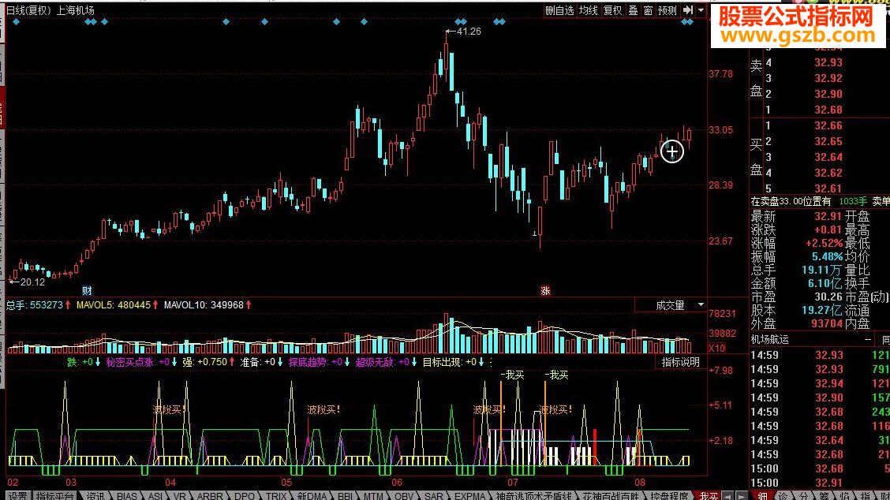Open the dropdown arrow beside the jump-to-end icon
This screenshot has width=890, height=500.
(701, 10)
